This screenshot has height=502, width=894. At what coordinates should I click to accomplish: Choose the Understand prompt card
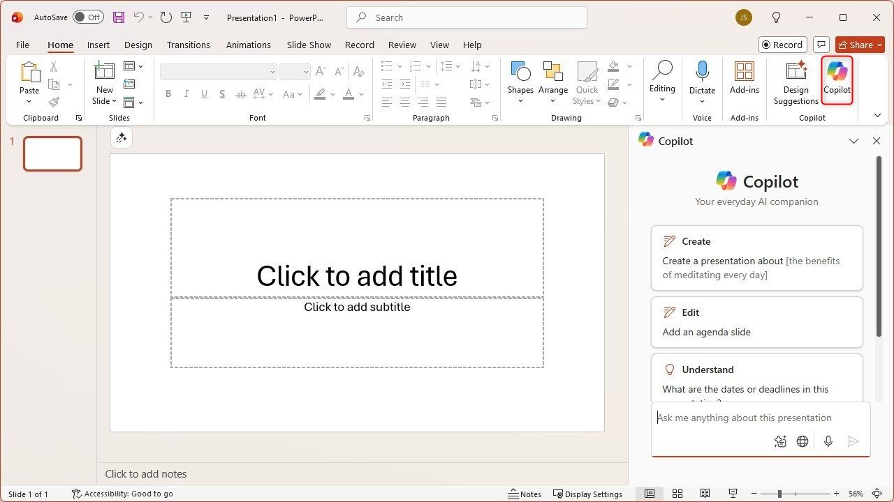(757, 378)
